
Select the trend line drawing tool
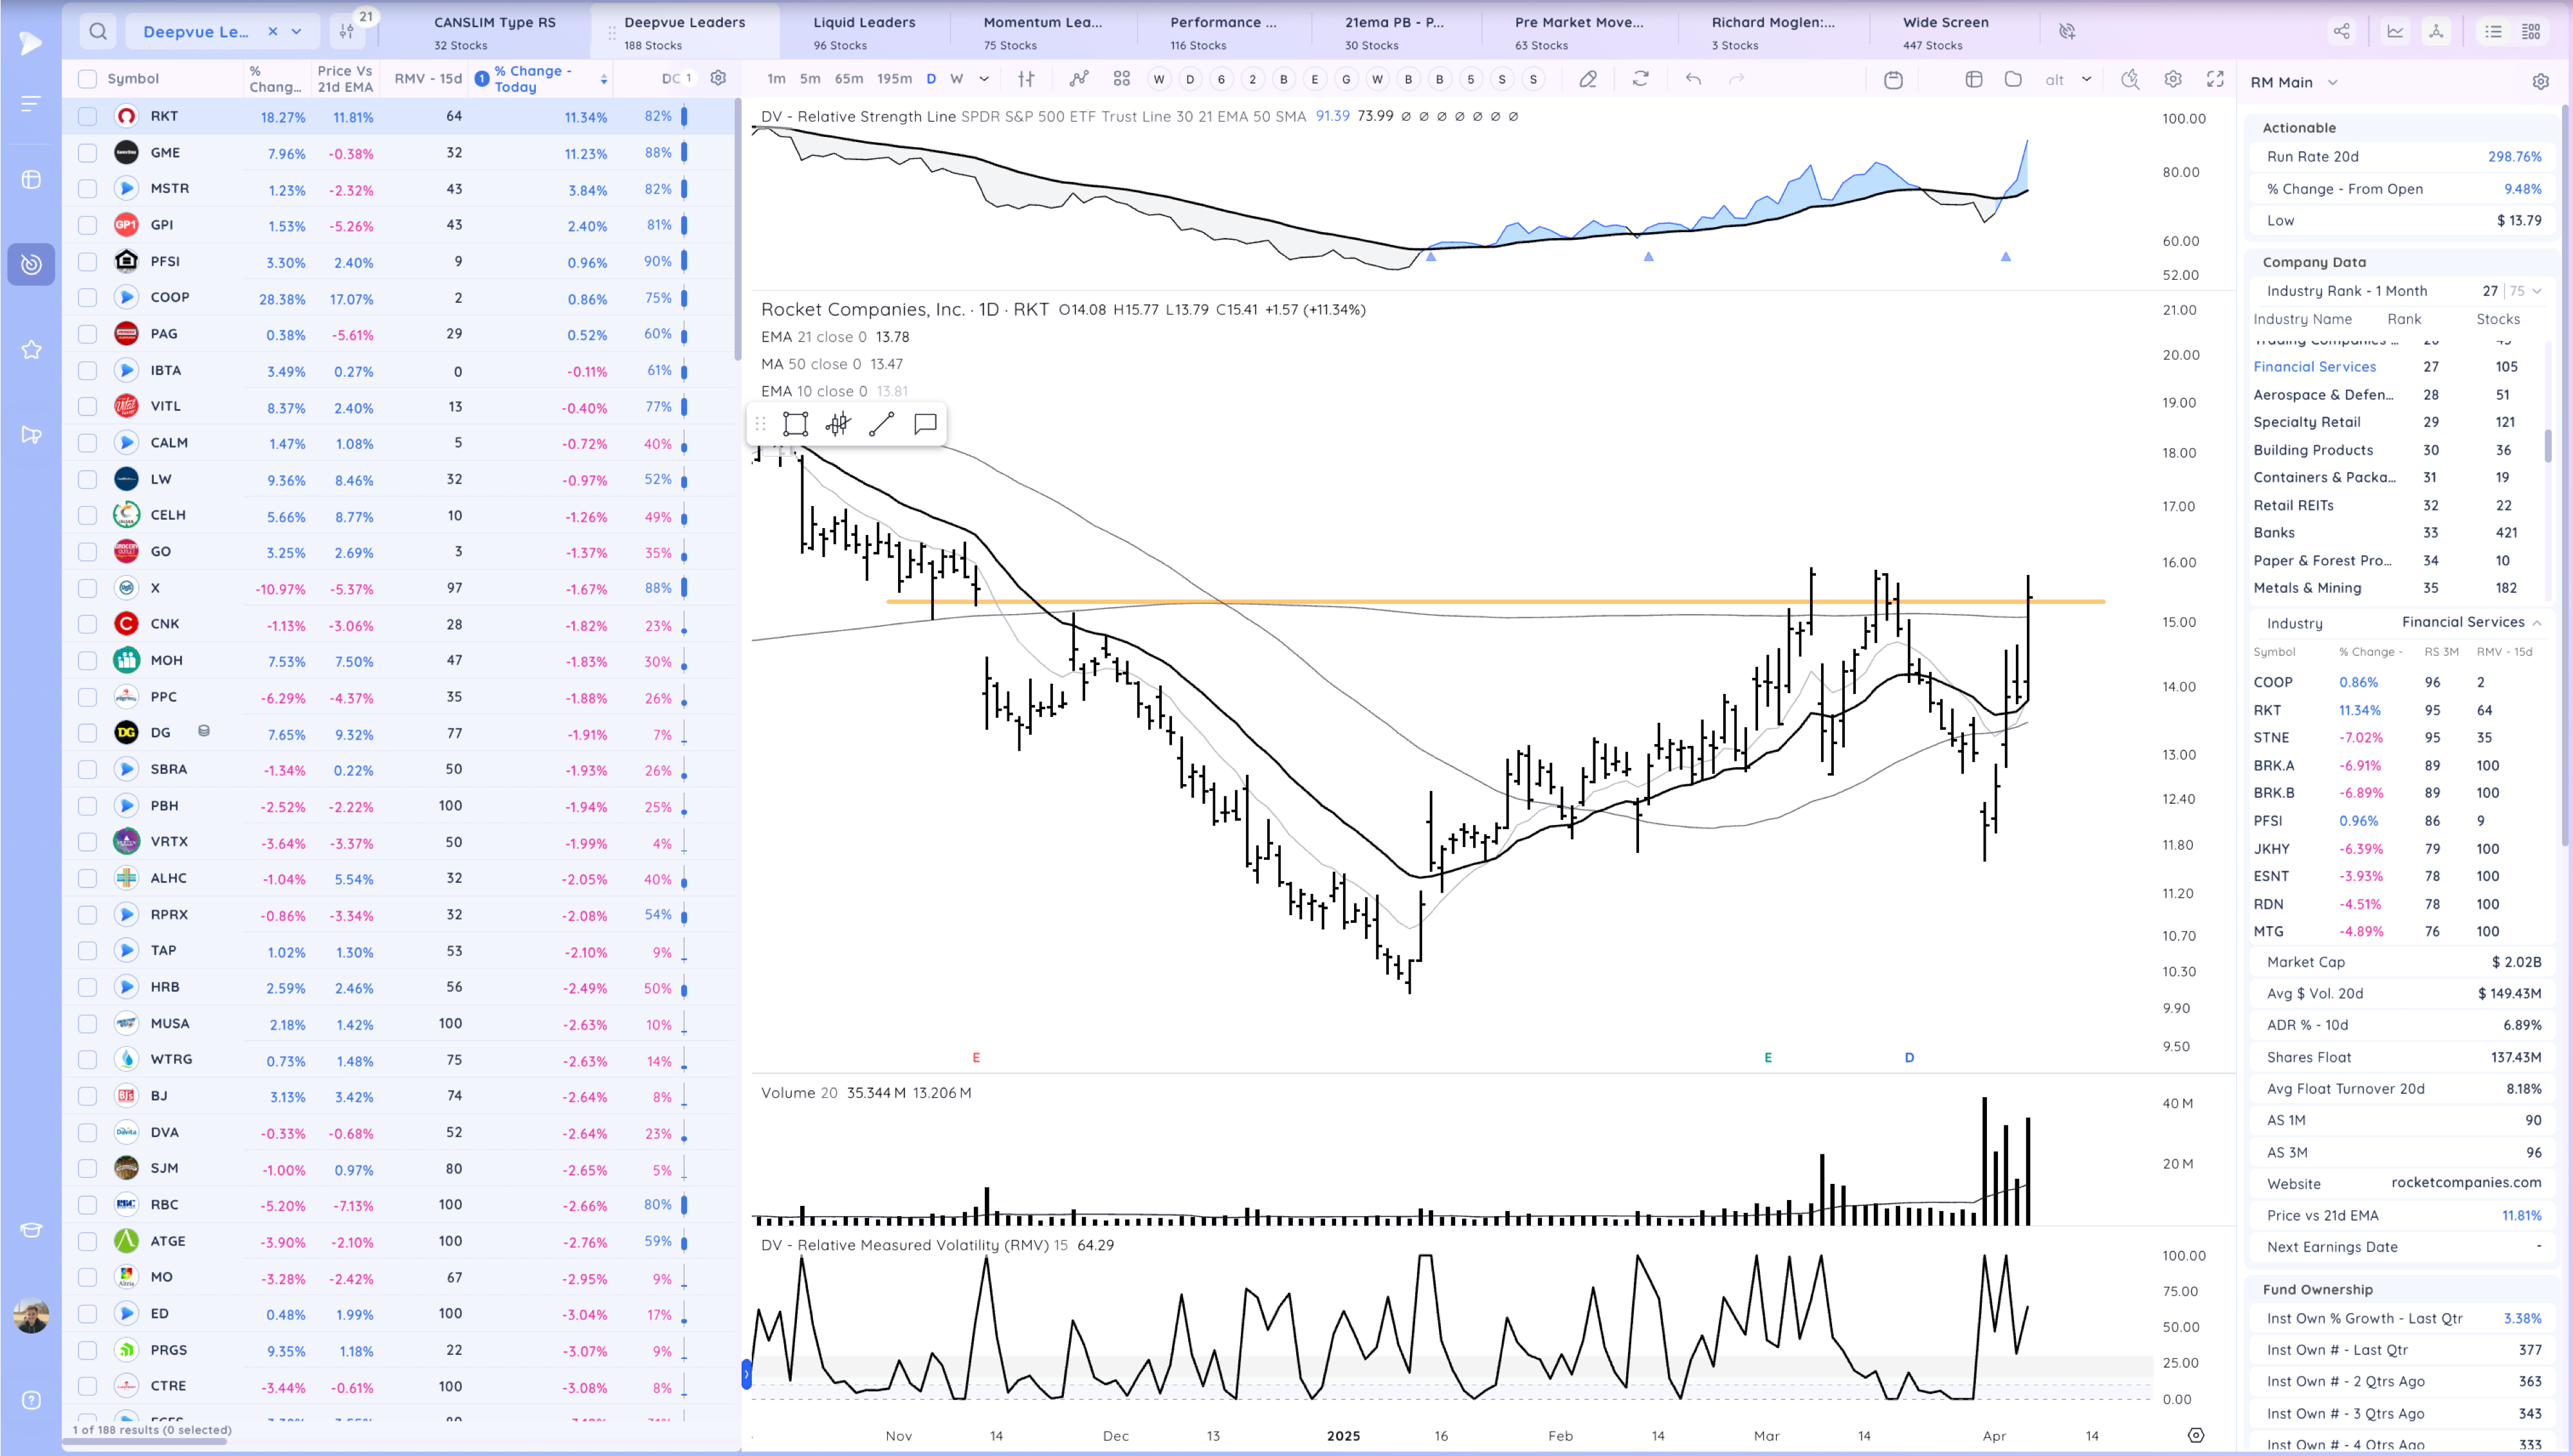(881, 424)
